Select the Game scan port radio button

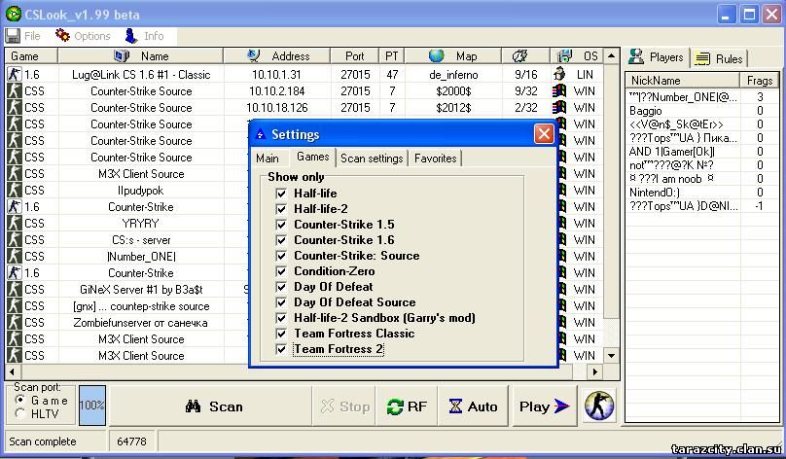(x=20, y=400)
